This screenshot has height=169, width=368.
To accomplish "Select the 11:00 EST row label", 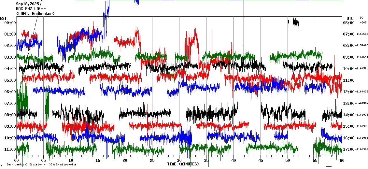I will [10, 149].
